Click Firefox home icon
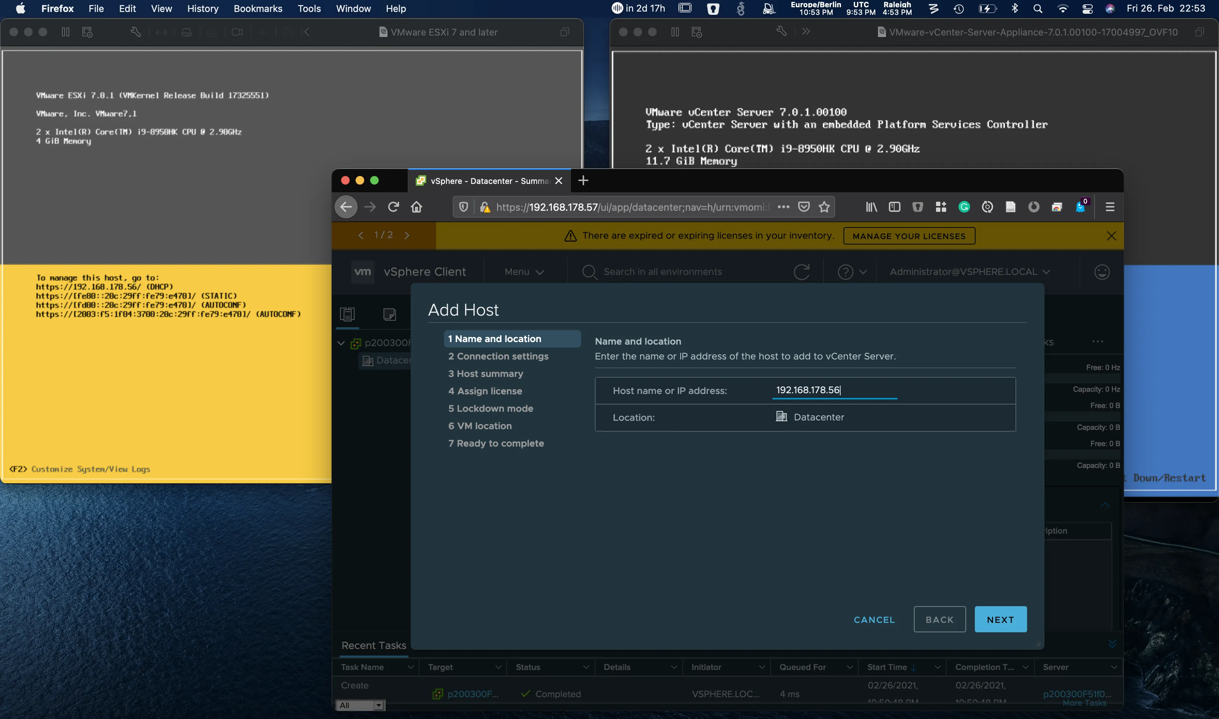Viewport: 1219px width, 719px height. pos(416,208)
